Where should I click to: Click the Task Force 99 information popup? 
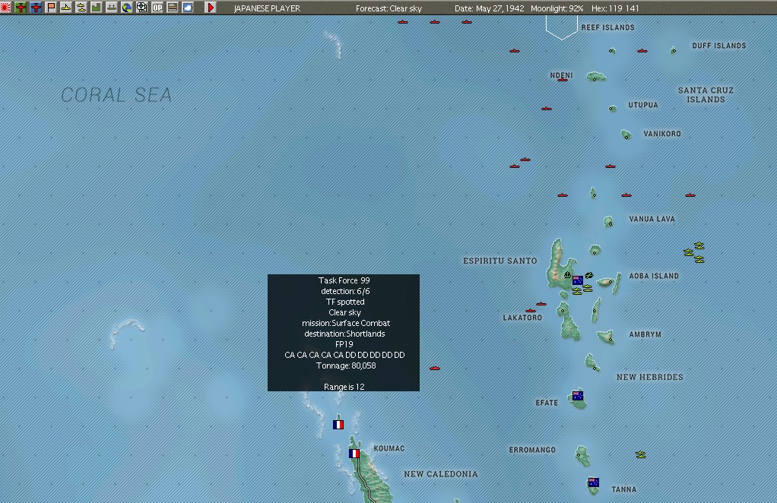coord(344,332)
